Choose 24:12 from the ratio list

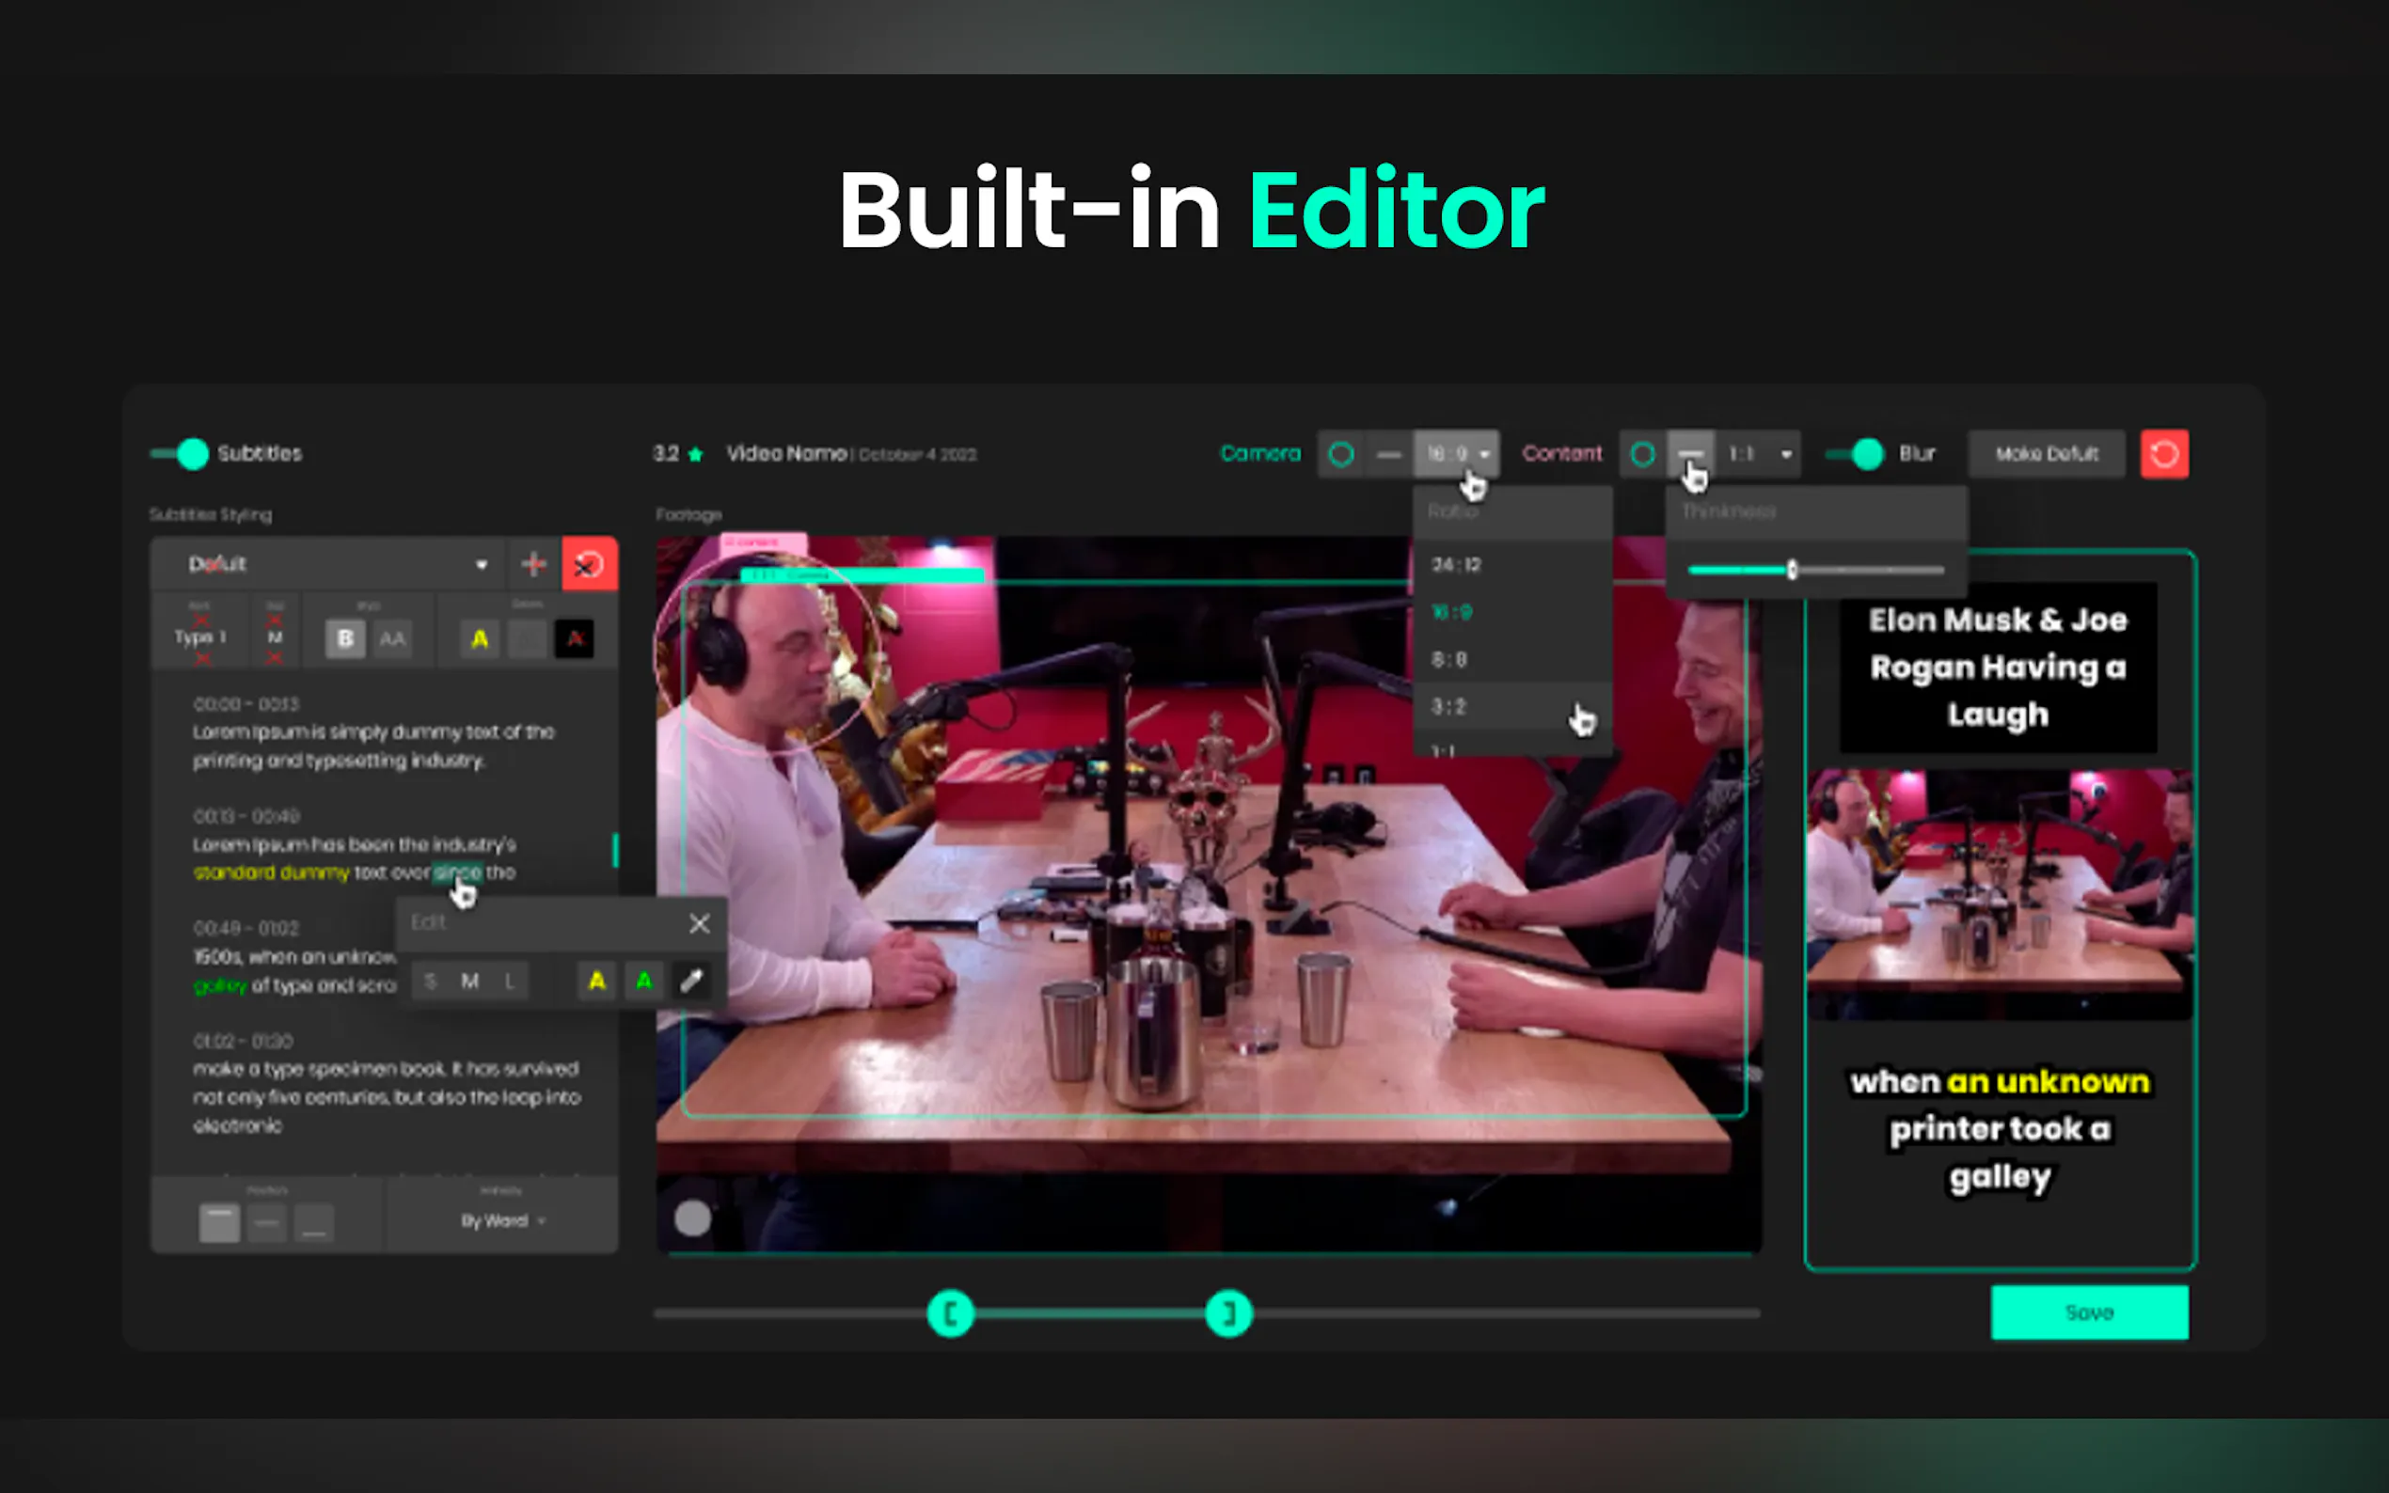coord(1457,565)
